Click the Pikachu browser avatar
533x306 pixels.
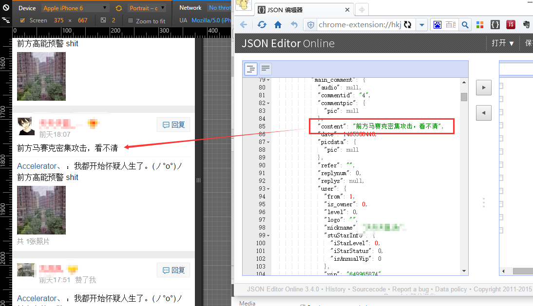pos(244,5)
